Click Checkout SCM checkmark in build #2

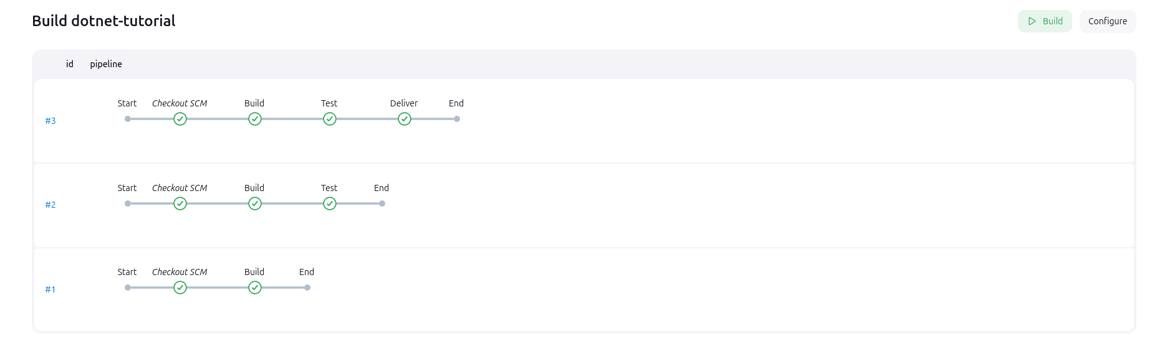click(x=180, y=204)
